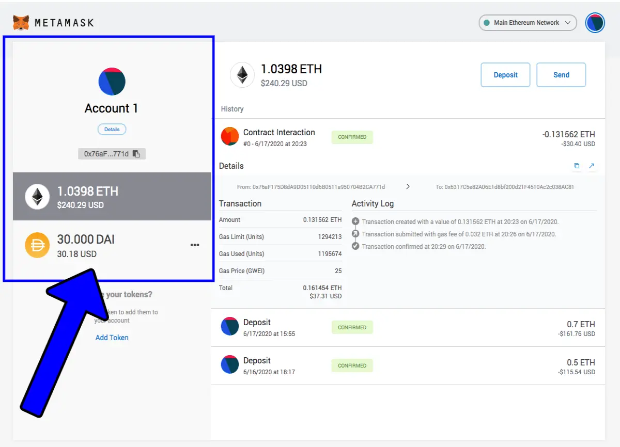The width and height of the screenshot is (620, 447).
Task: Select the 30.000 DAI asset row
Action: tap(112, 245)
